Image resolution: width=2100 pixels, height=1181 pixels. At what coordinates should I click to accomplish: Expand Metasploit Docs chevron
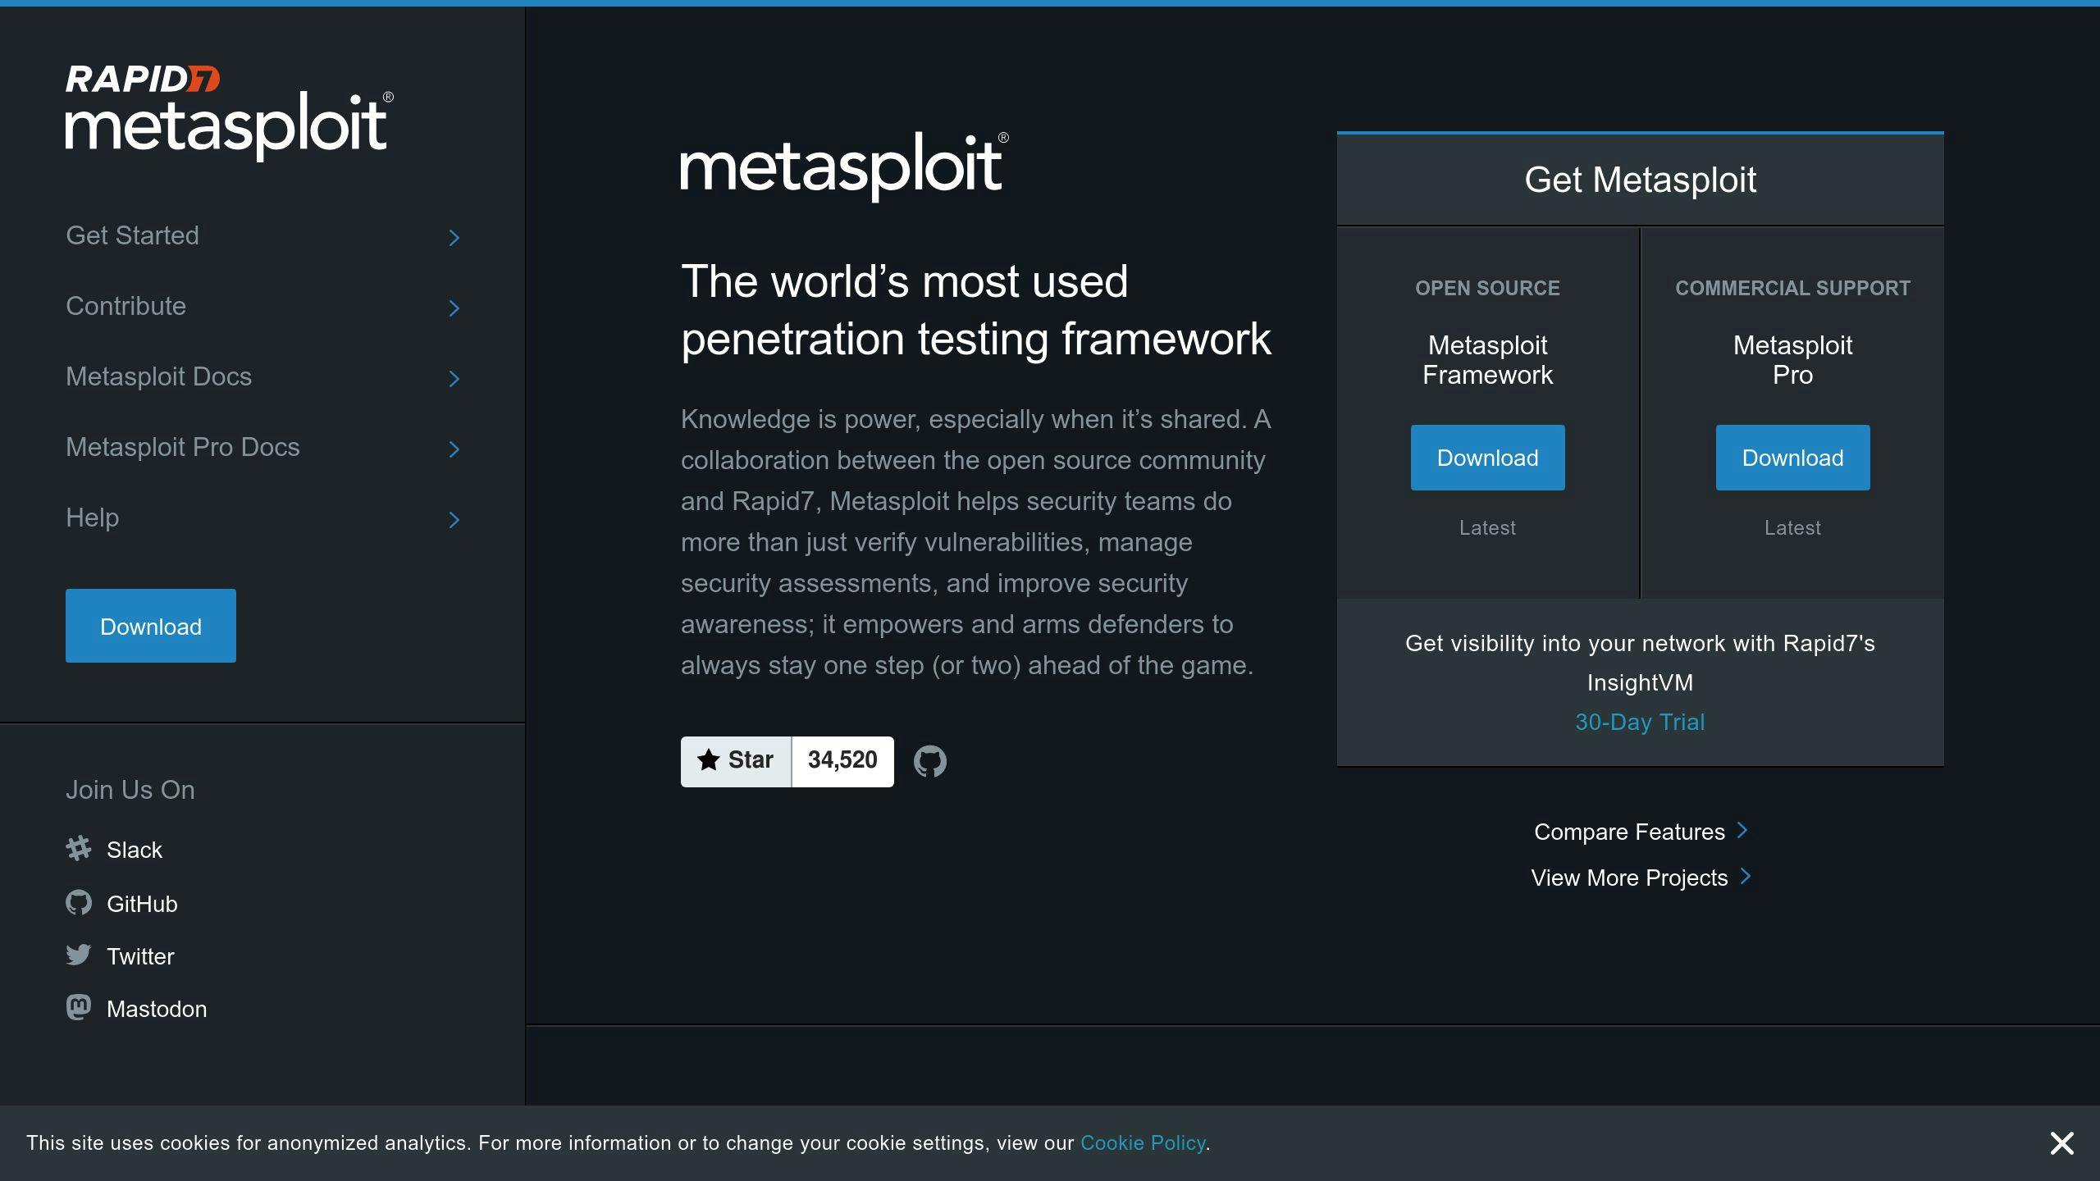[454, 379]
